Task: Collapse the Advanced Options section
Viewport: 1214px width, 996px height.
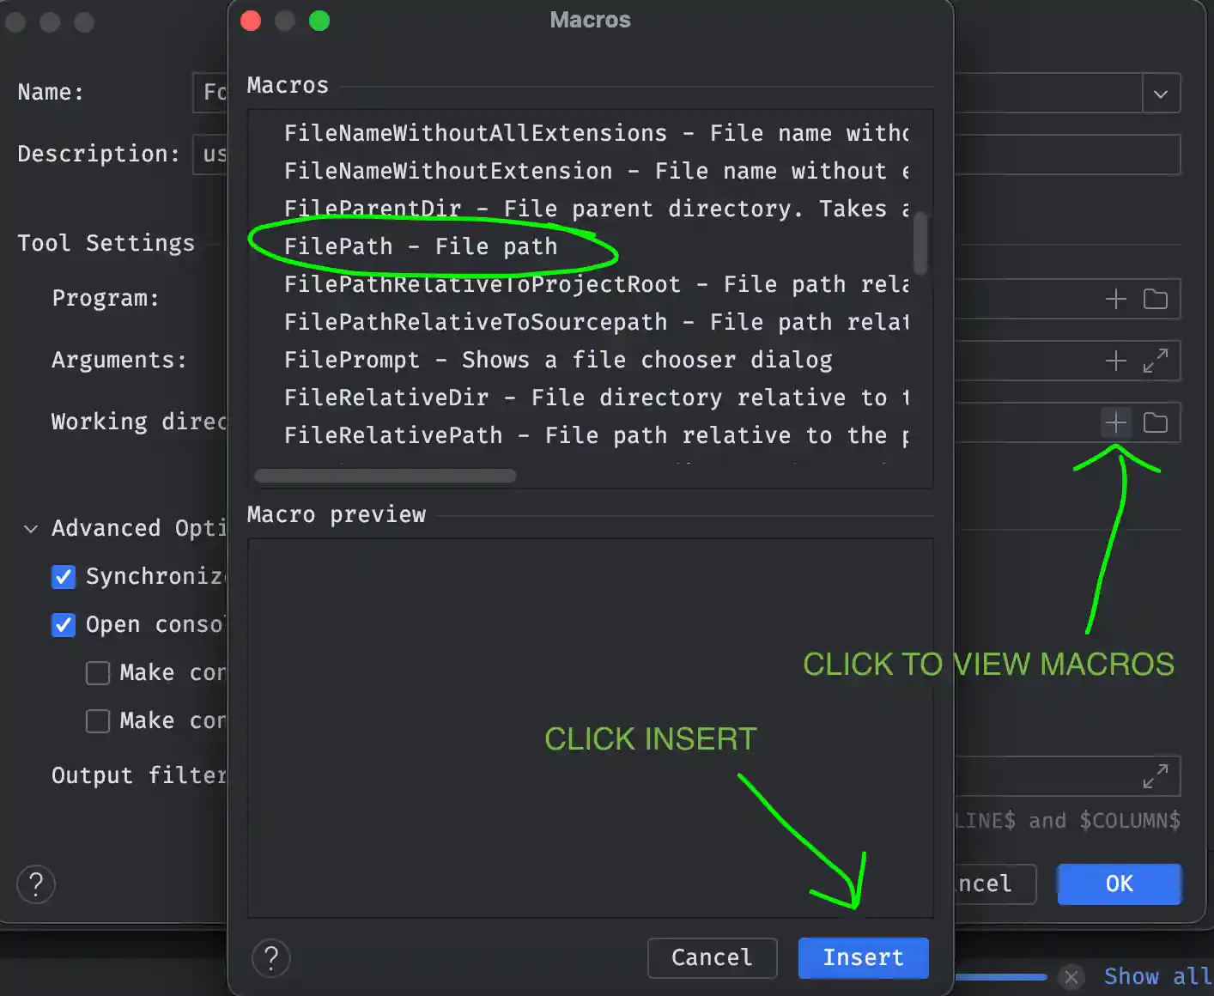Action: (x=31, y=529)
